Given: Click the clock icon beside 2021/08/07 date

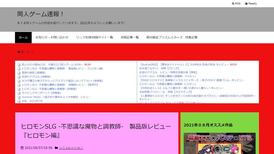Looking at the screenshot, I should pyautogui.click(x=22, y=148).
